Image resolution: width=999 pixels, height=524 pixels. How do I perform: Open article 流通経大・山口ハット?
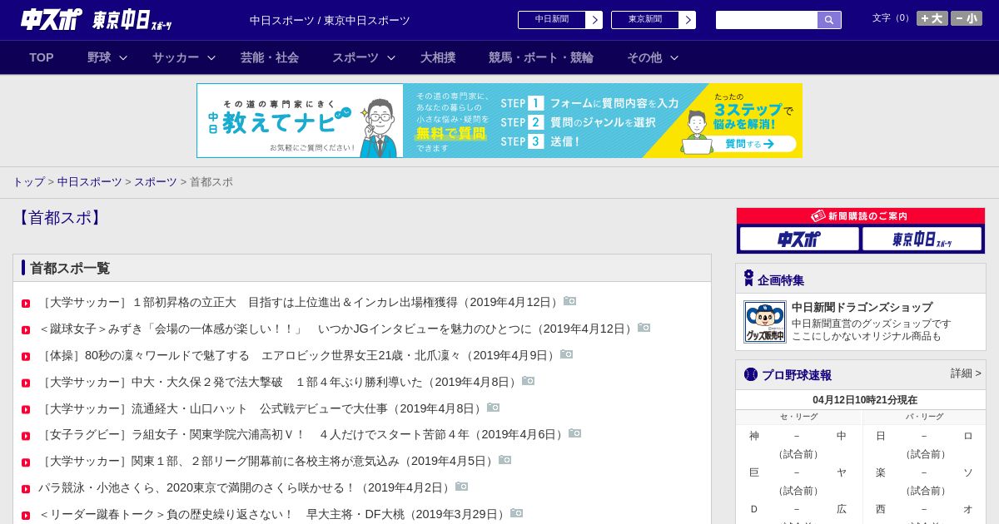pyautogui.click(x=262, y=408)
